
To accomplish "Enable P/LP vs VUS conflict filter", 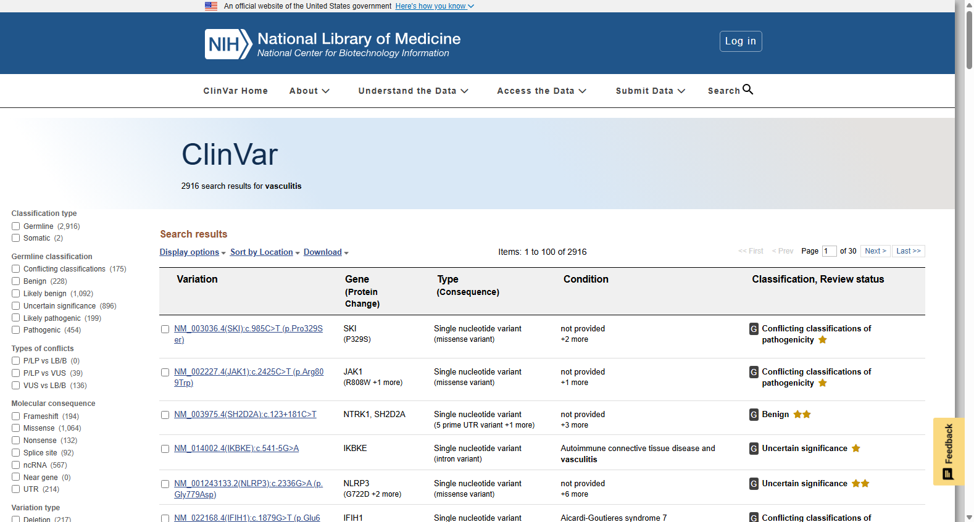I will [16, 373].
